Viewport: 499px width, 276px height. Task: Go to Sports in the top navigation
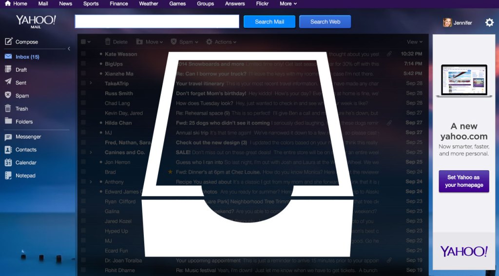(x=91, y=3)
